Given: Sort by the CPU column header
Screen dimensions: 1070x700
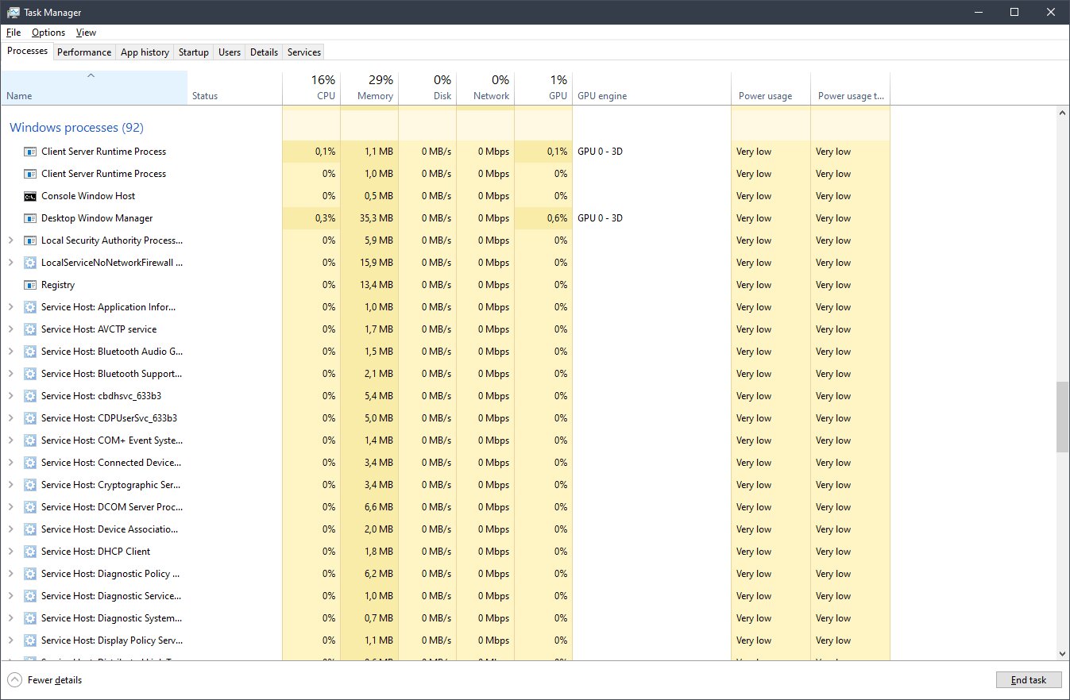Looking at the screenshot, I should [311, 87].
